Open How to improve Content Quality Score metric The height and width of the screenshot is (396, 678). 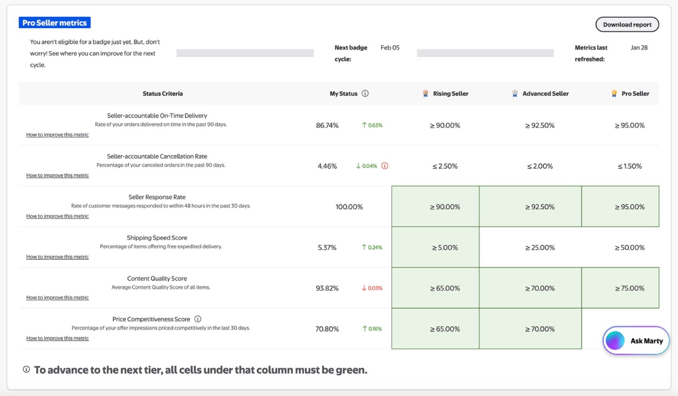coord(58,297)
